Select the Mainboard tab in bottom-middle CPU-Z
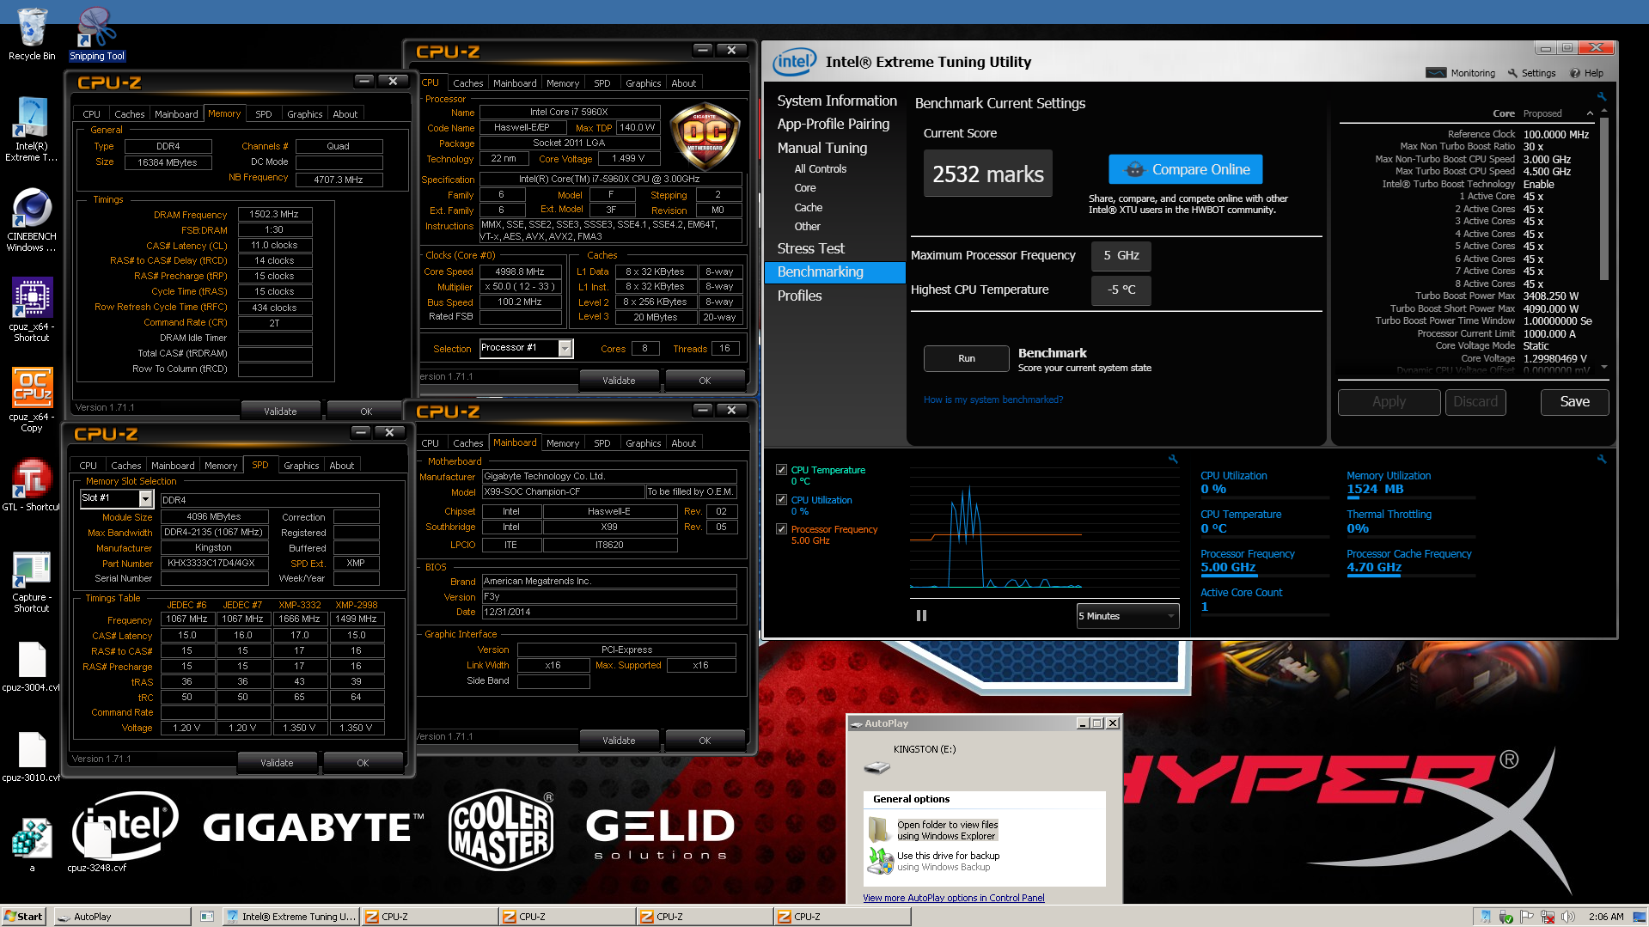This screenshot has width=1649, height=927. (x=515, y=442)
